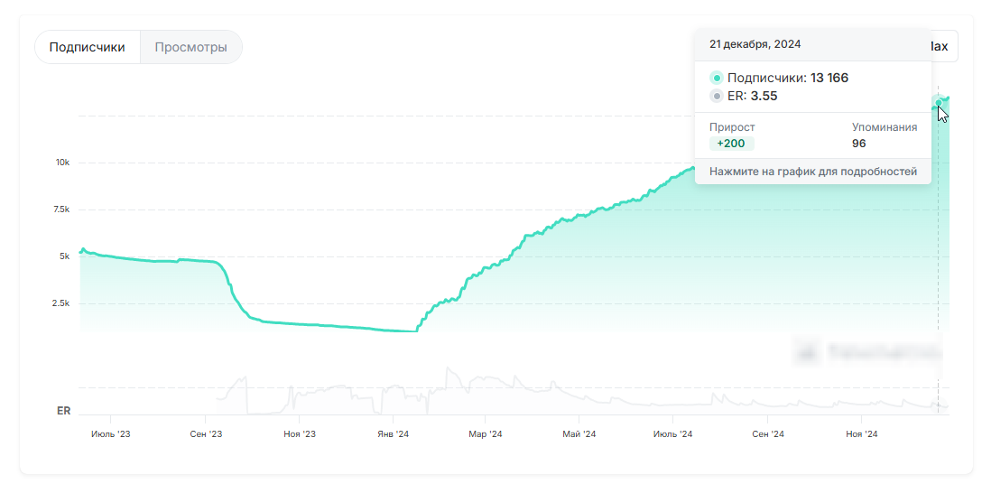
Task: Click the ER label beside the lower chart
Action: [64, 411]
